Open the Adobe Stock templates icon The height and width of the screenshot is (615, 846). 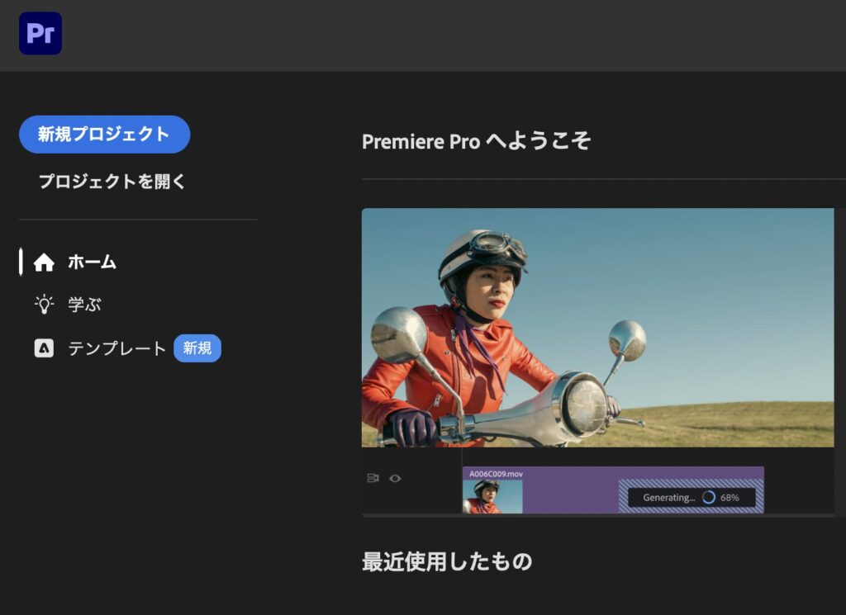coord(44,348)
